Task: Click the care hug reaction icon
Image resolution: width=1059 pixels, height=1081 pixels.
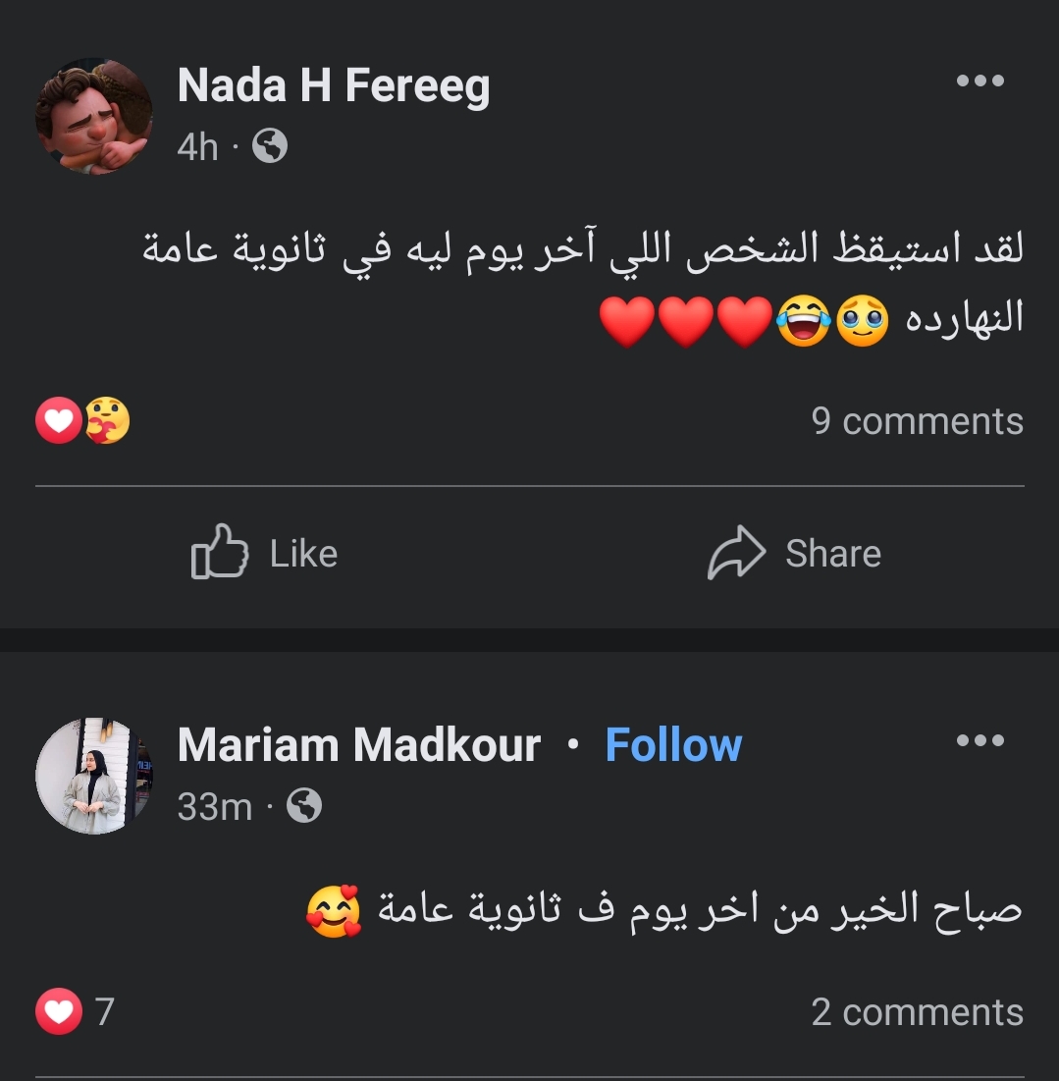Action: (107, 421)
